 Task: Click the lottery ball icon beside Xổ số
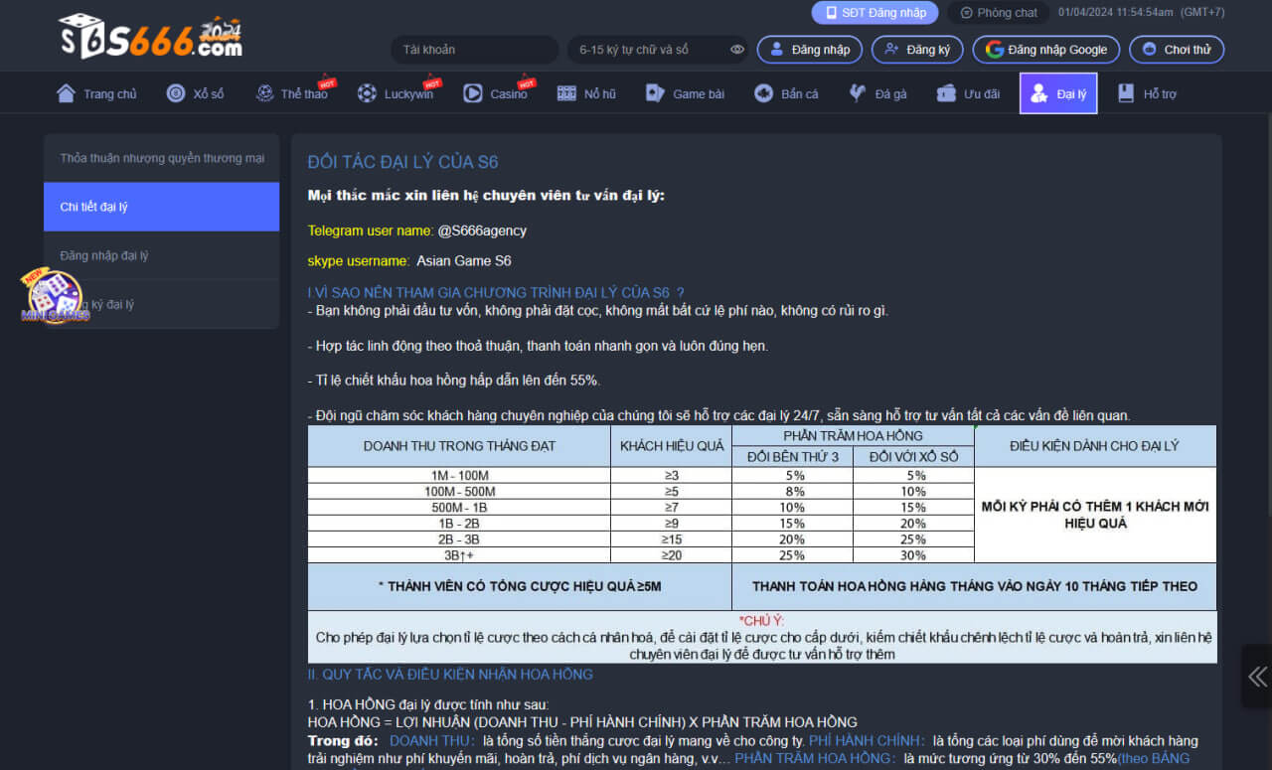click(x=176, y=93)
